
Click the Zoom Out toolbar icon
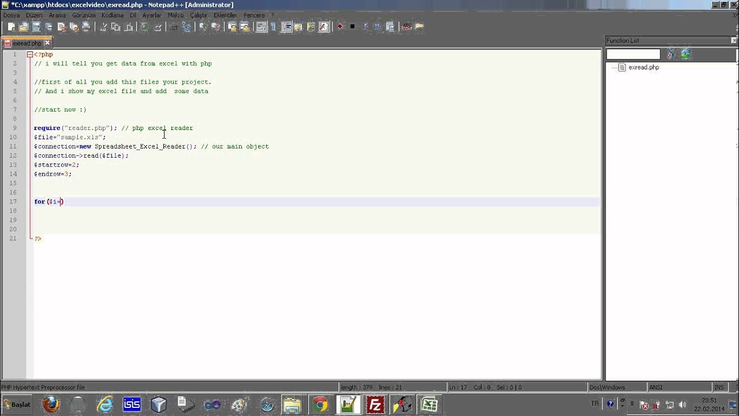[216, 27]
